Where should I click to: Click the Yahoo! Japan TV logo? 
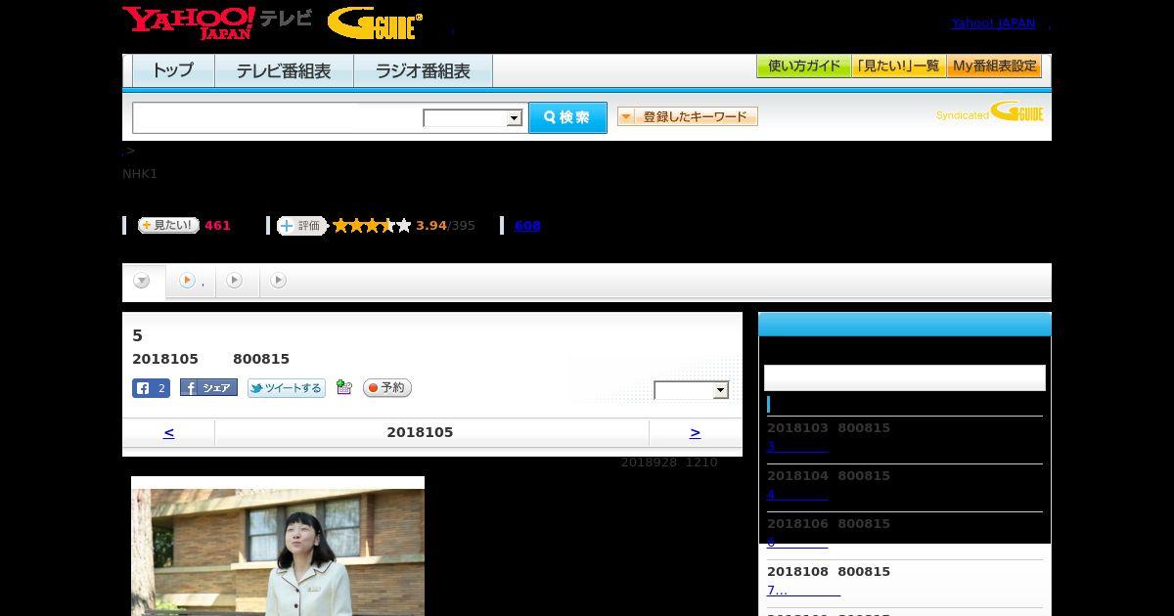[217, 22]
